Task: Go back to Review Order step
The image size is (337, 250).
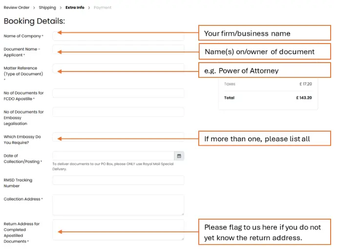Action: point(17,8)
